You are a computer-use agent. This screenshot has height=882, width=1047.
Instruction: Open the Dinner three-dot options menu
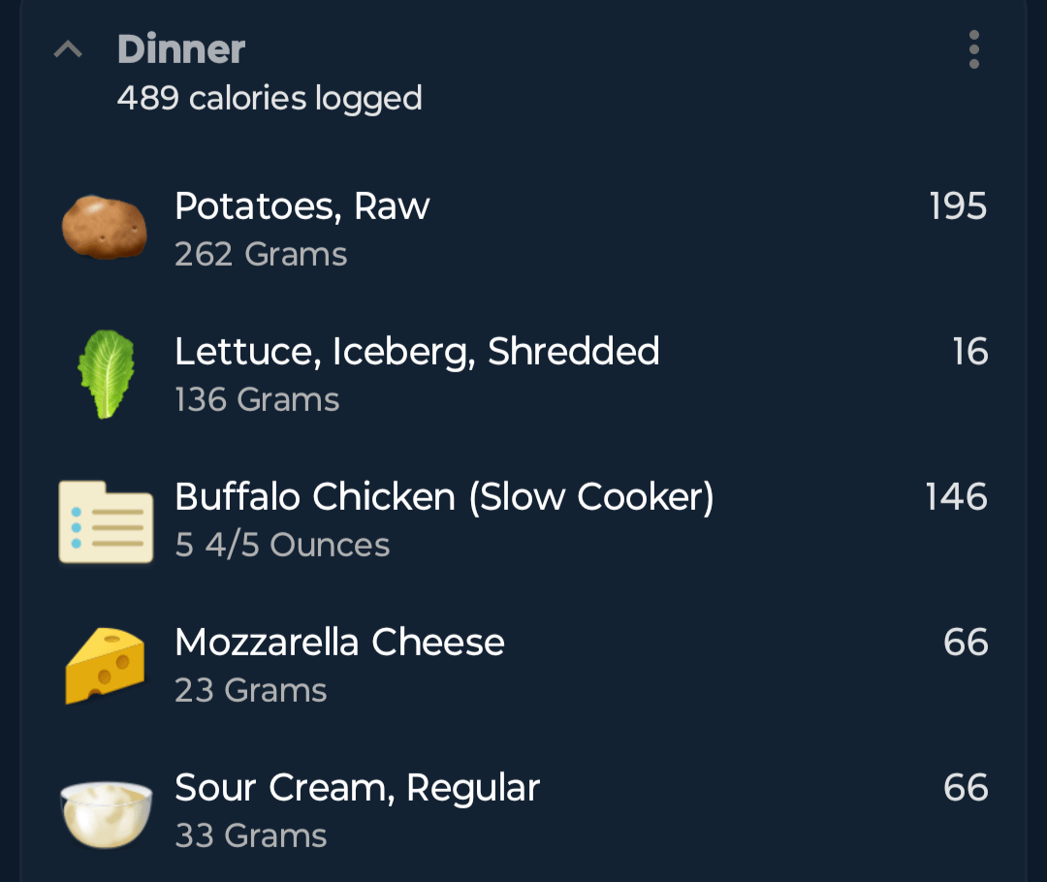(x=973, y=49)
